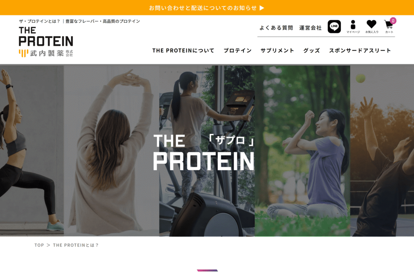Image resolution: width=414 pixels, height=276 pixels.
Task: Open スポンサードアスリート menu item
Action: 360,51
